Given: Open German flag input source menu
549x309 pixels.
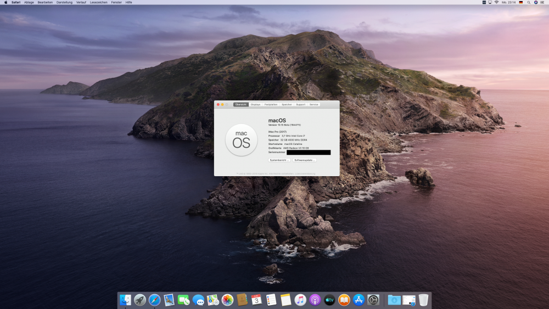Looking at the screenshot, I should tap(521, 2).
